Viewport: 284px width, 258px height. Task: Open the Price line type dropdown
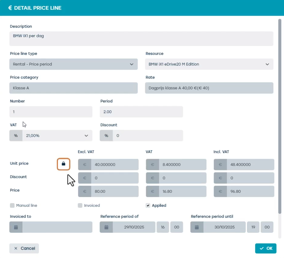point(74,64)
